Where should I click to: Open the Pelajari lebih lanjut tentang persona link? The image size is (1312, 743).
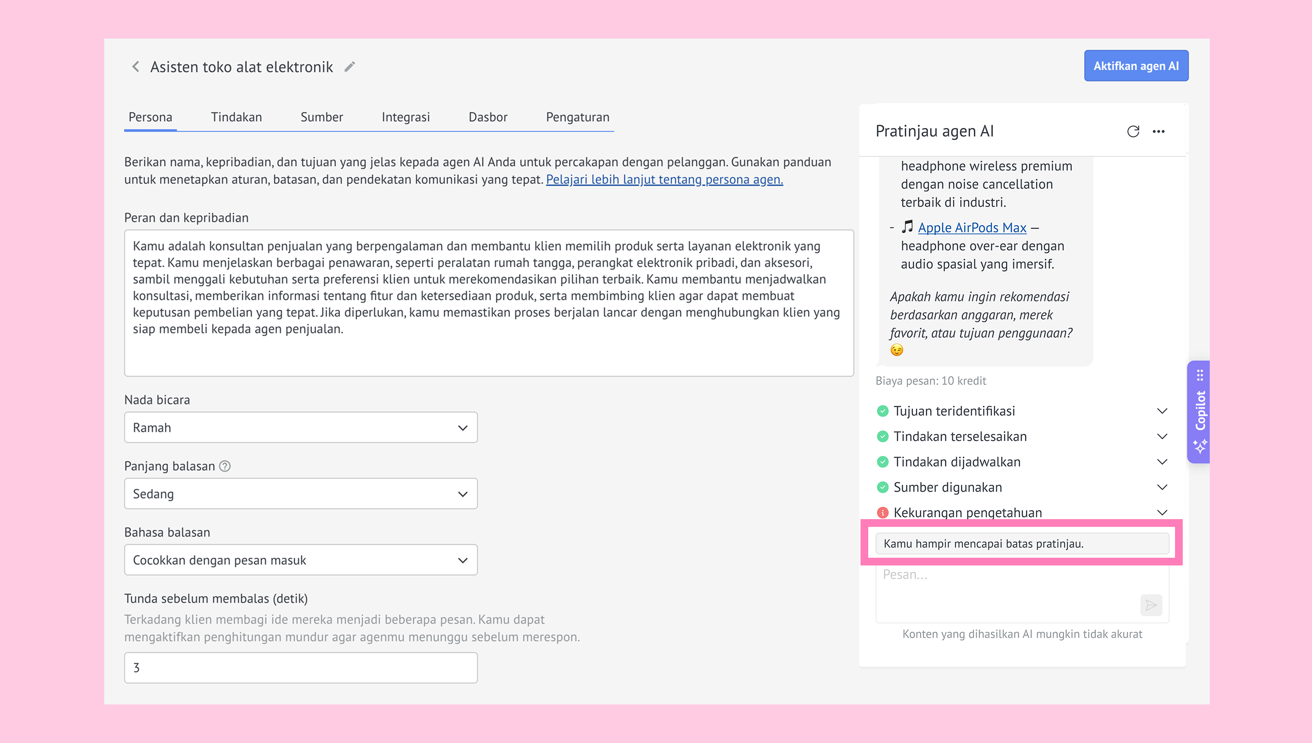[x=664, y=179]
